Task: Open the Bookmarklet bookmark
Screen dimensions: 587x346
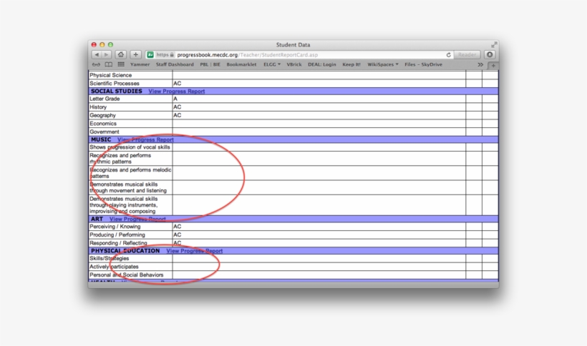Action: tap(241, 64)
